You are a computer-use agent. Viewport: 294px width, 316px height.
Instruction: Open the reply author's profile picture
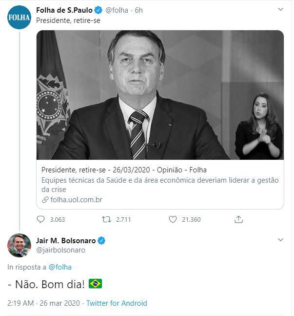coord(19,245)
